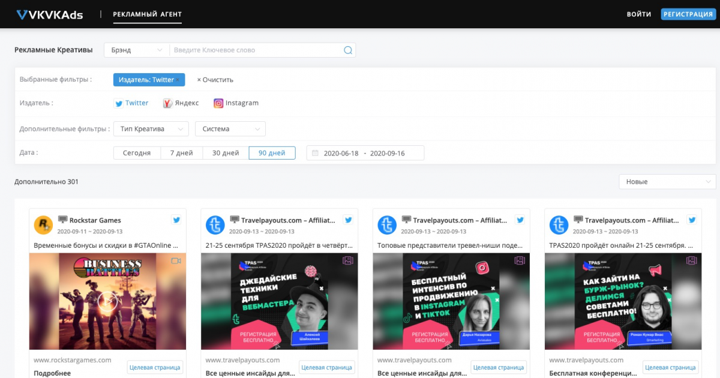The height and width of the screenshot is (378, 720).
Task: Click image icon on 'Бесплатный интенсив' thumbnail
Action: tap(520, 261)
